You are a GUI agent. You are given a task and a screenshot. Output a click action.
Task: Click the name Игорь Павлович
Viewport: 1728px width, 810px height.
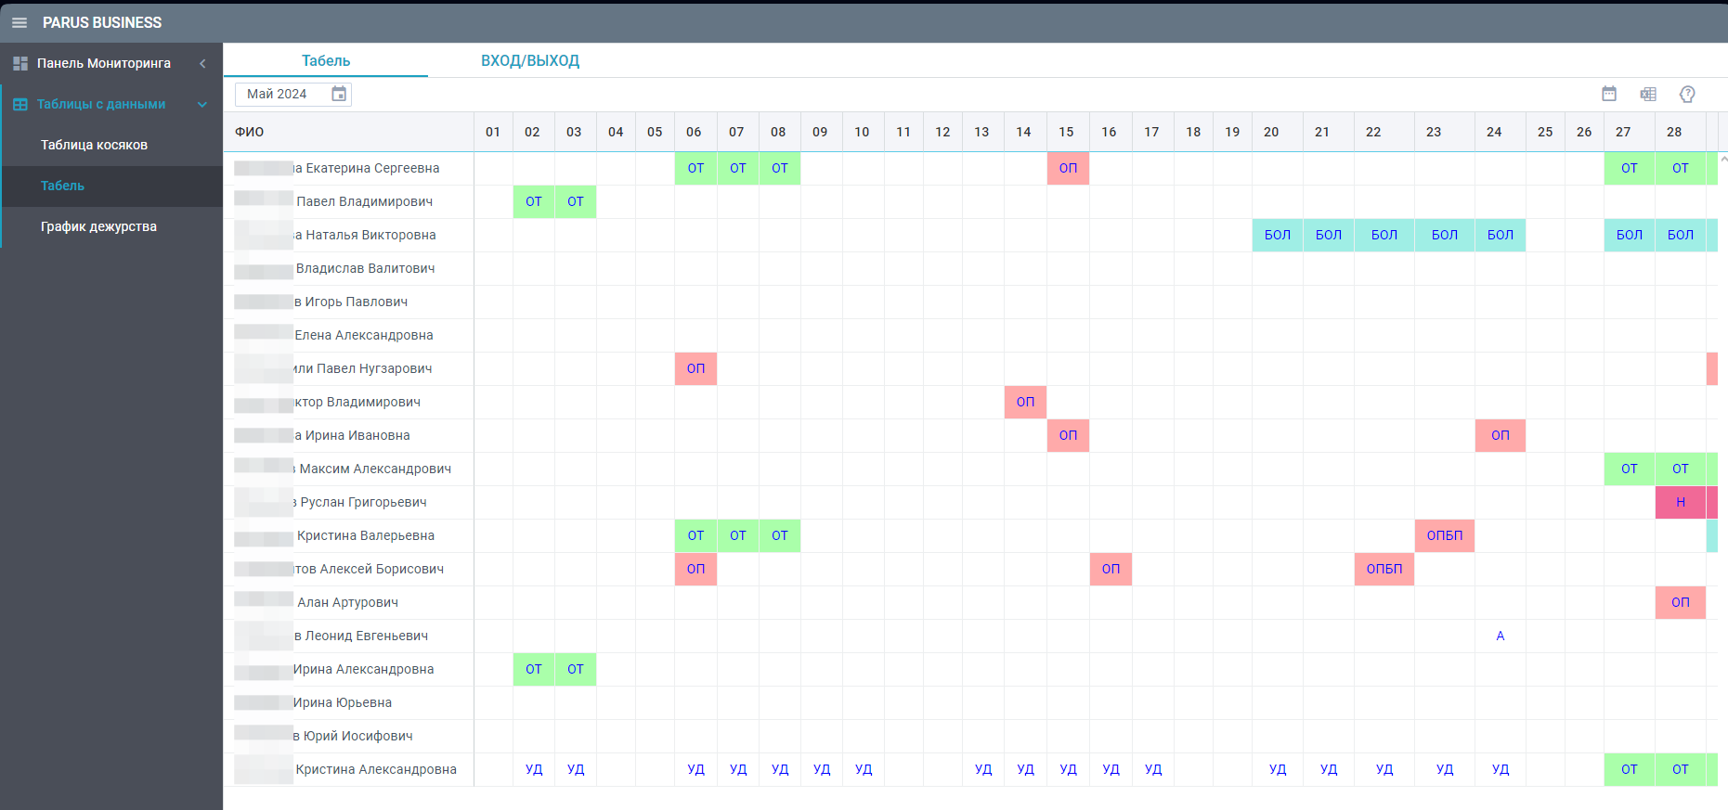357,302
